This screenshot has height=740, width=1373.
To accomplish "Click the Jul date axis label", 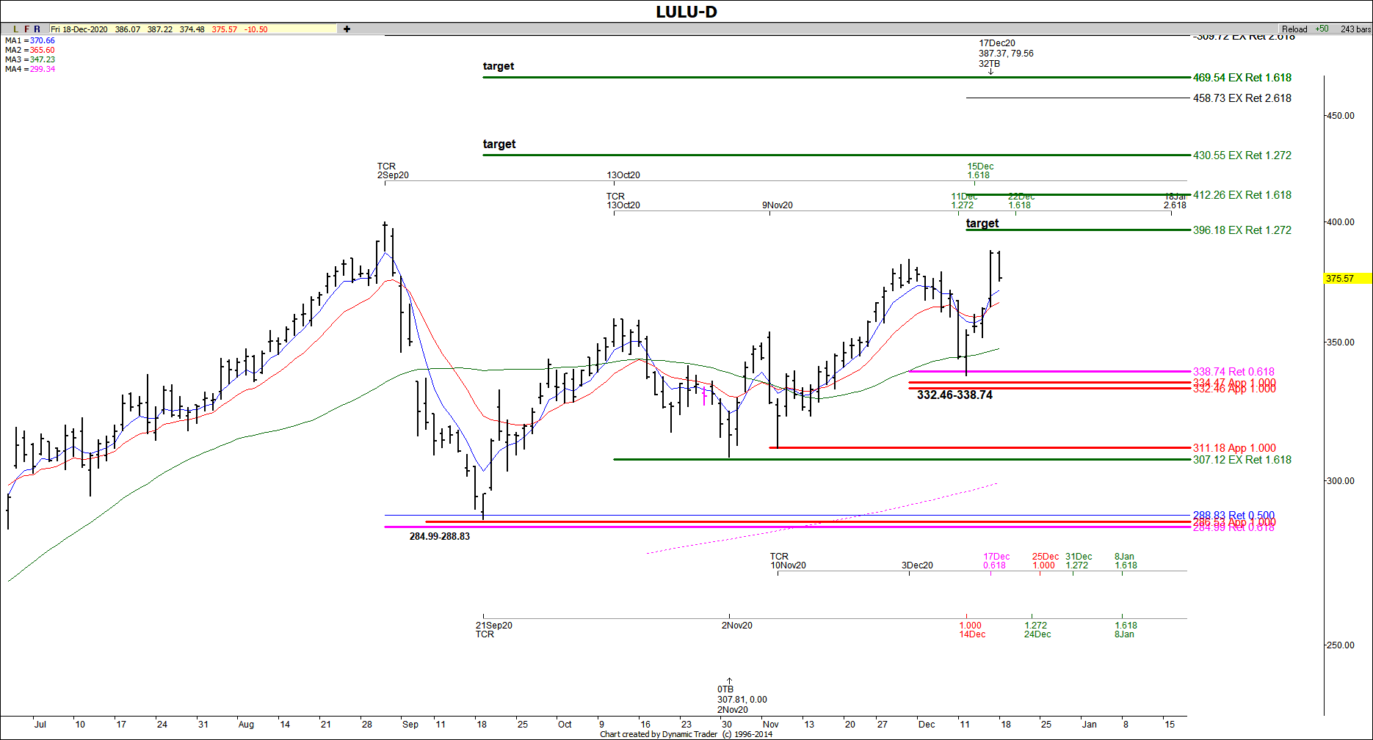I will 40,725.
